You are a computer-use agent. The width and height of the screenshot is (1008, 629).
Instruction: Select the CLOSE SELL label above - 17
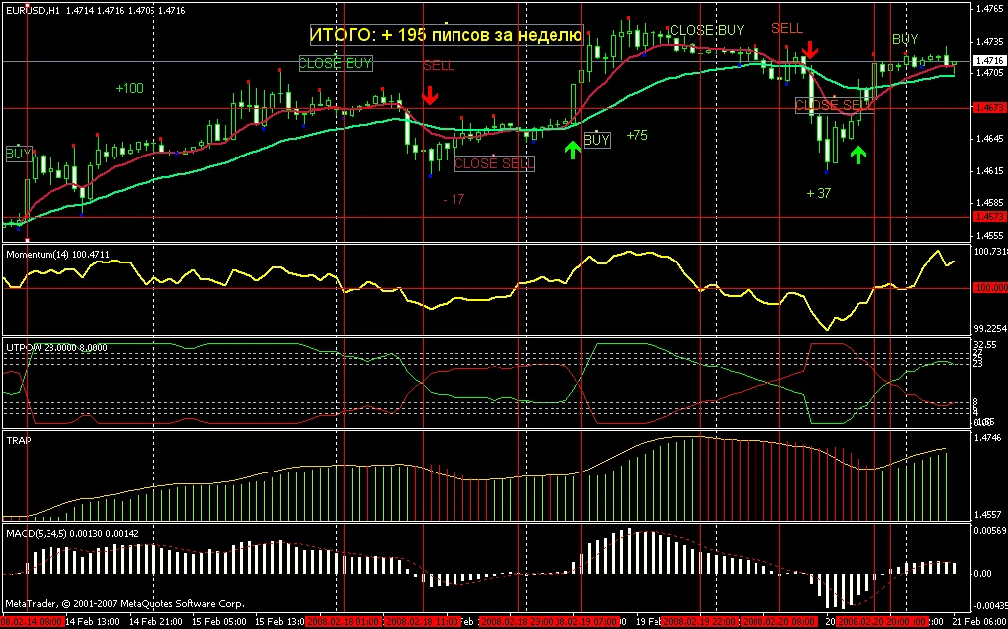click(x=494, y=163)
